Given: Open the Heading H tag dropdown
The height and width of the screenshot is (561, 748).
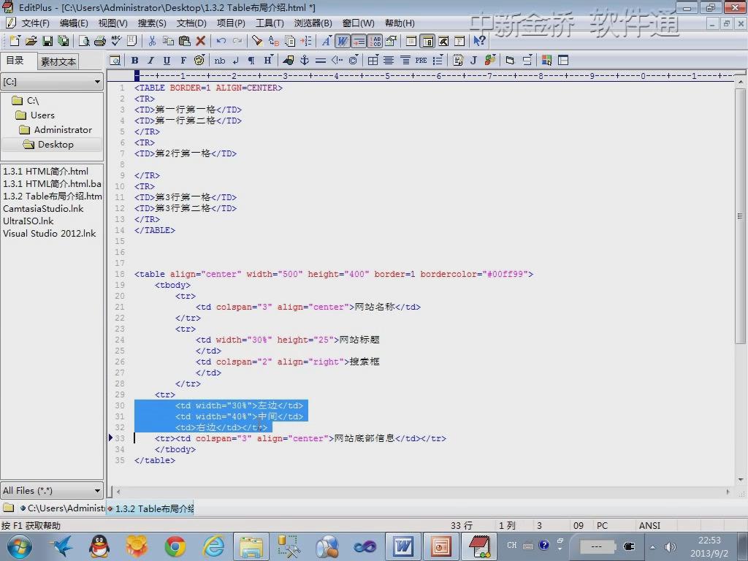Looking at the screenshot, I should pos(268,61).
